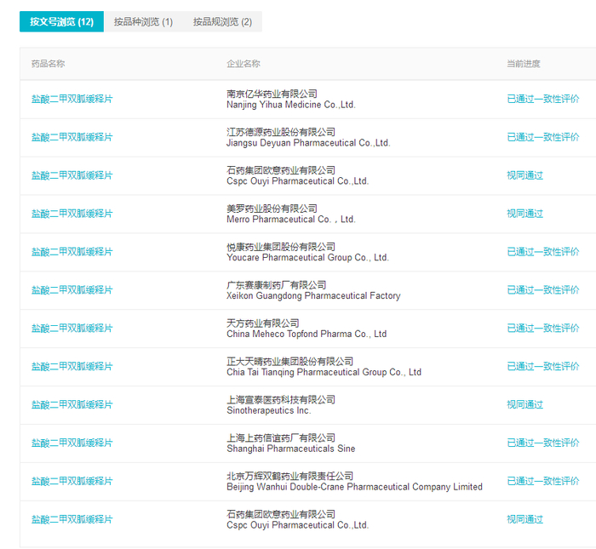Open the 按品规浏览 (2) tab
Screen dimensions: 596x549
pos(222,21)
